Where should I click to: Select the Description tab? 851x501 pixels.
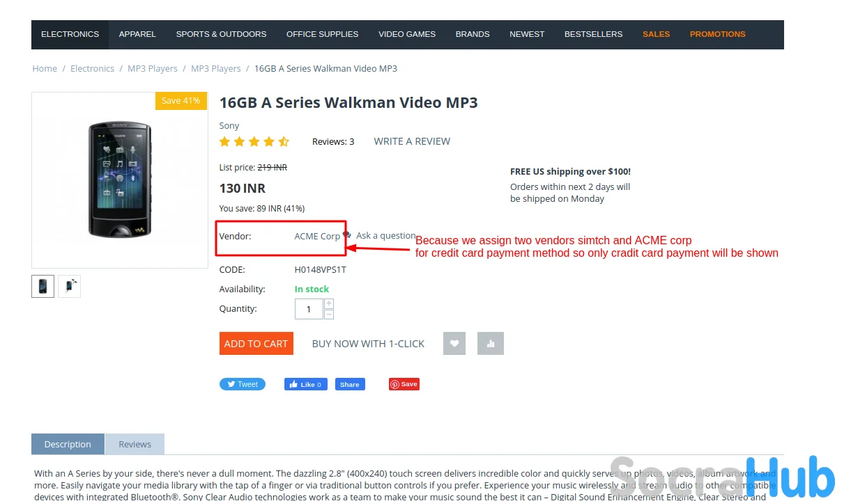[68, 444]
